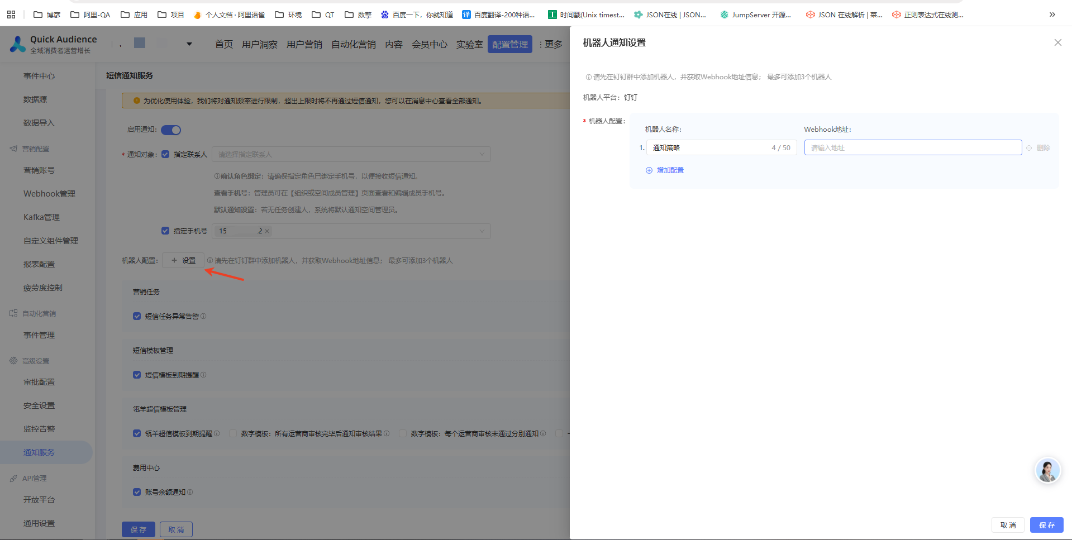
Task: Click the Webhook地址 input field
Action: tap(913, 147)
